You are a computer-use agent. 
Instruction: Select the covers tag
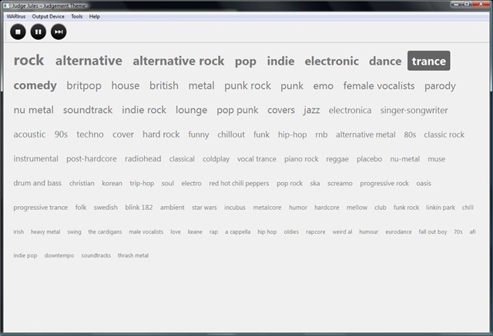tap(281, 110)
